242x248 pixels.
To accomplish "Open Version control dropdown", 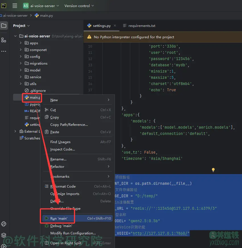I will [79, 6].
